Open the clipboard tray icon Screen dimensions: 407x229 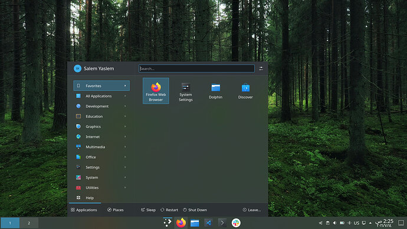(x=327, y=223)
